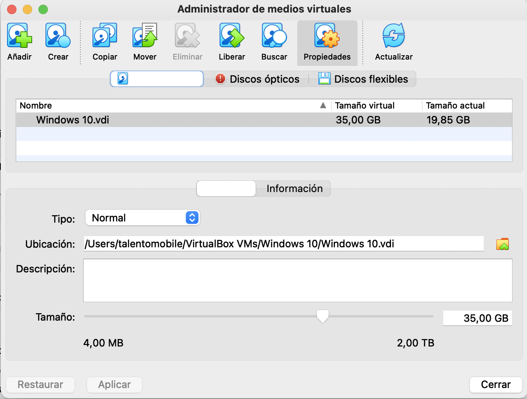Toggle the Propiedades panel icon
527x399 pixels.
click(327, 36)
